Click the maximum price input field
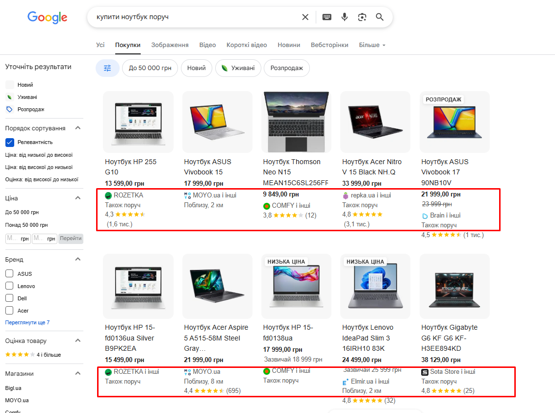This screenshot has width=555, height=413. [x=44, y=239]
